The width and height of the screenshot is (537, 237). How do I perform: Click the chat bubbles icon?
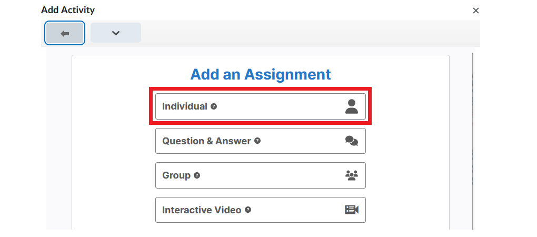[351, 141]
